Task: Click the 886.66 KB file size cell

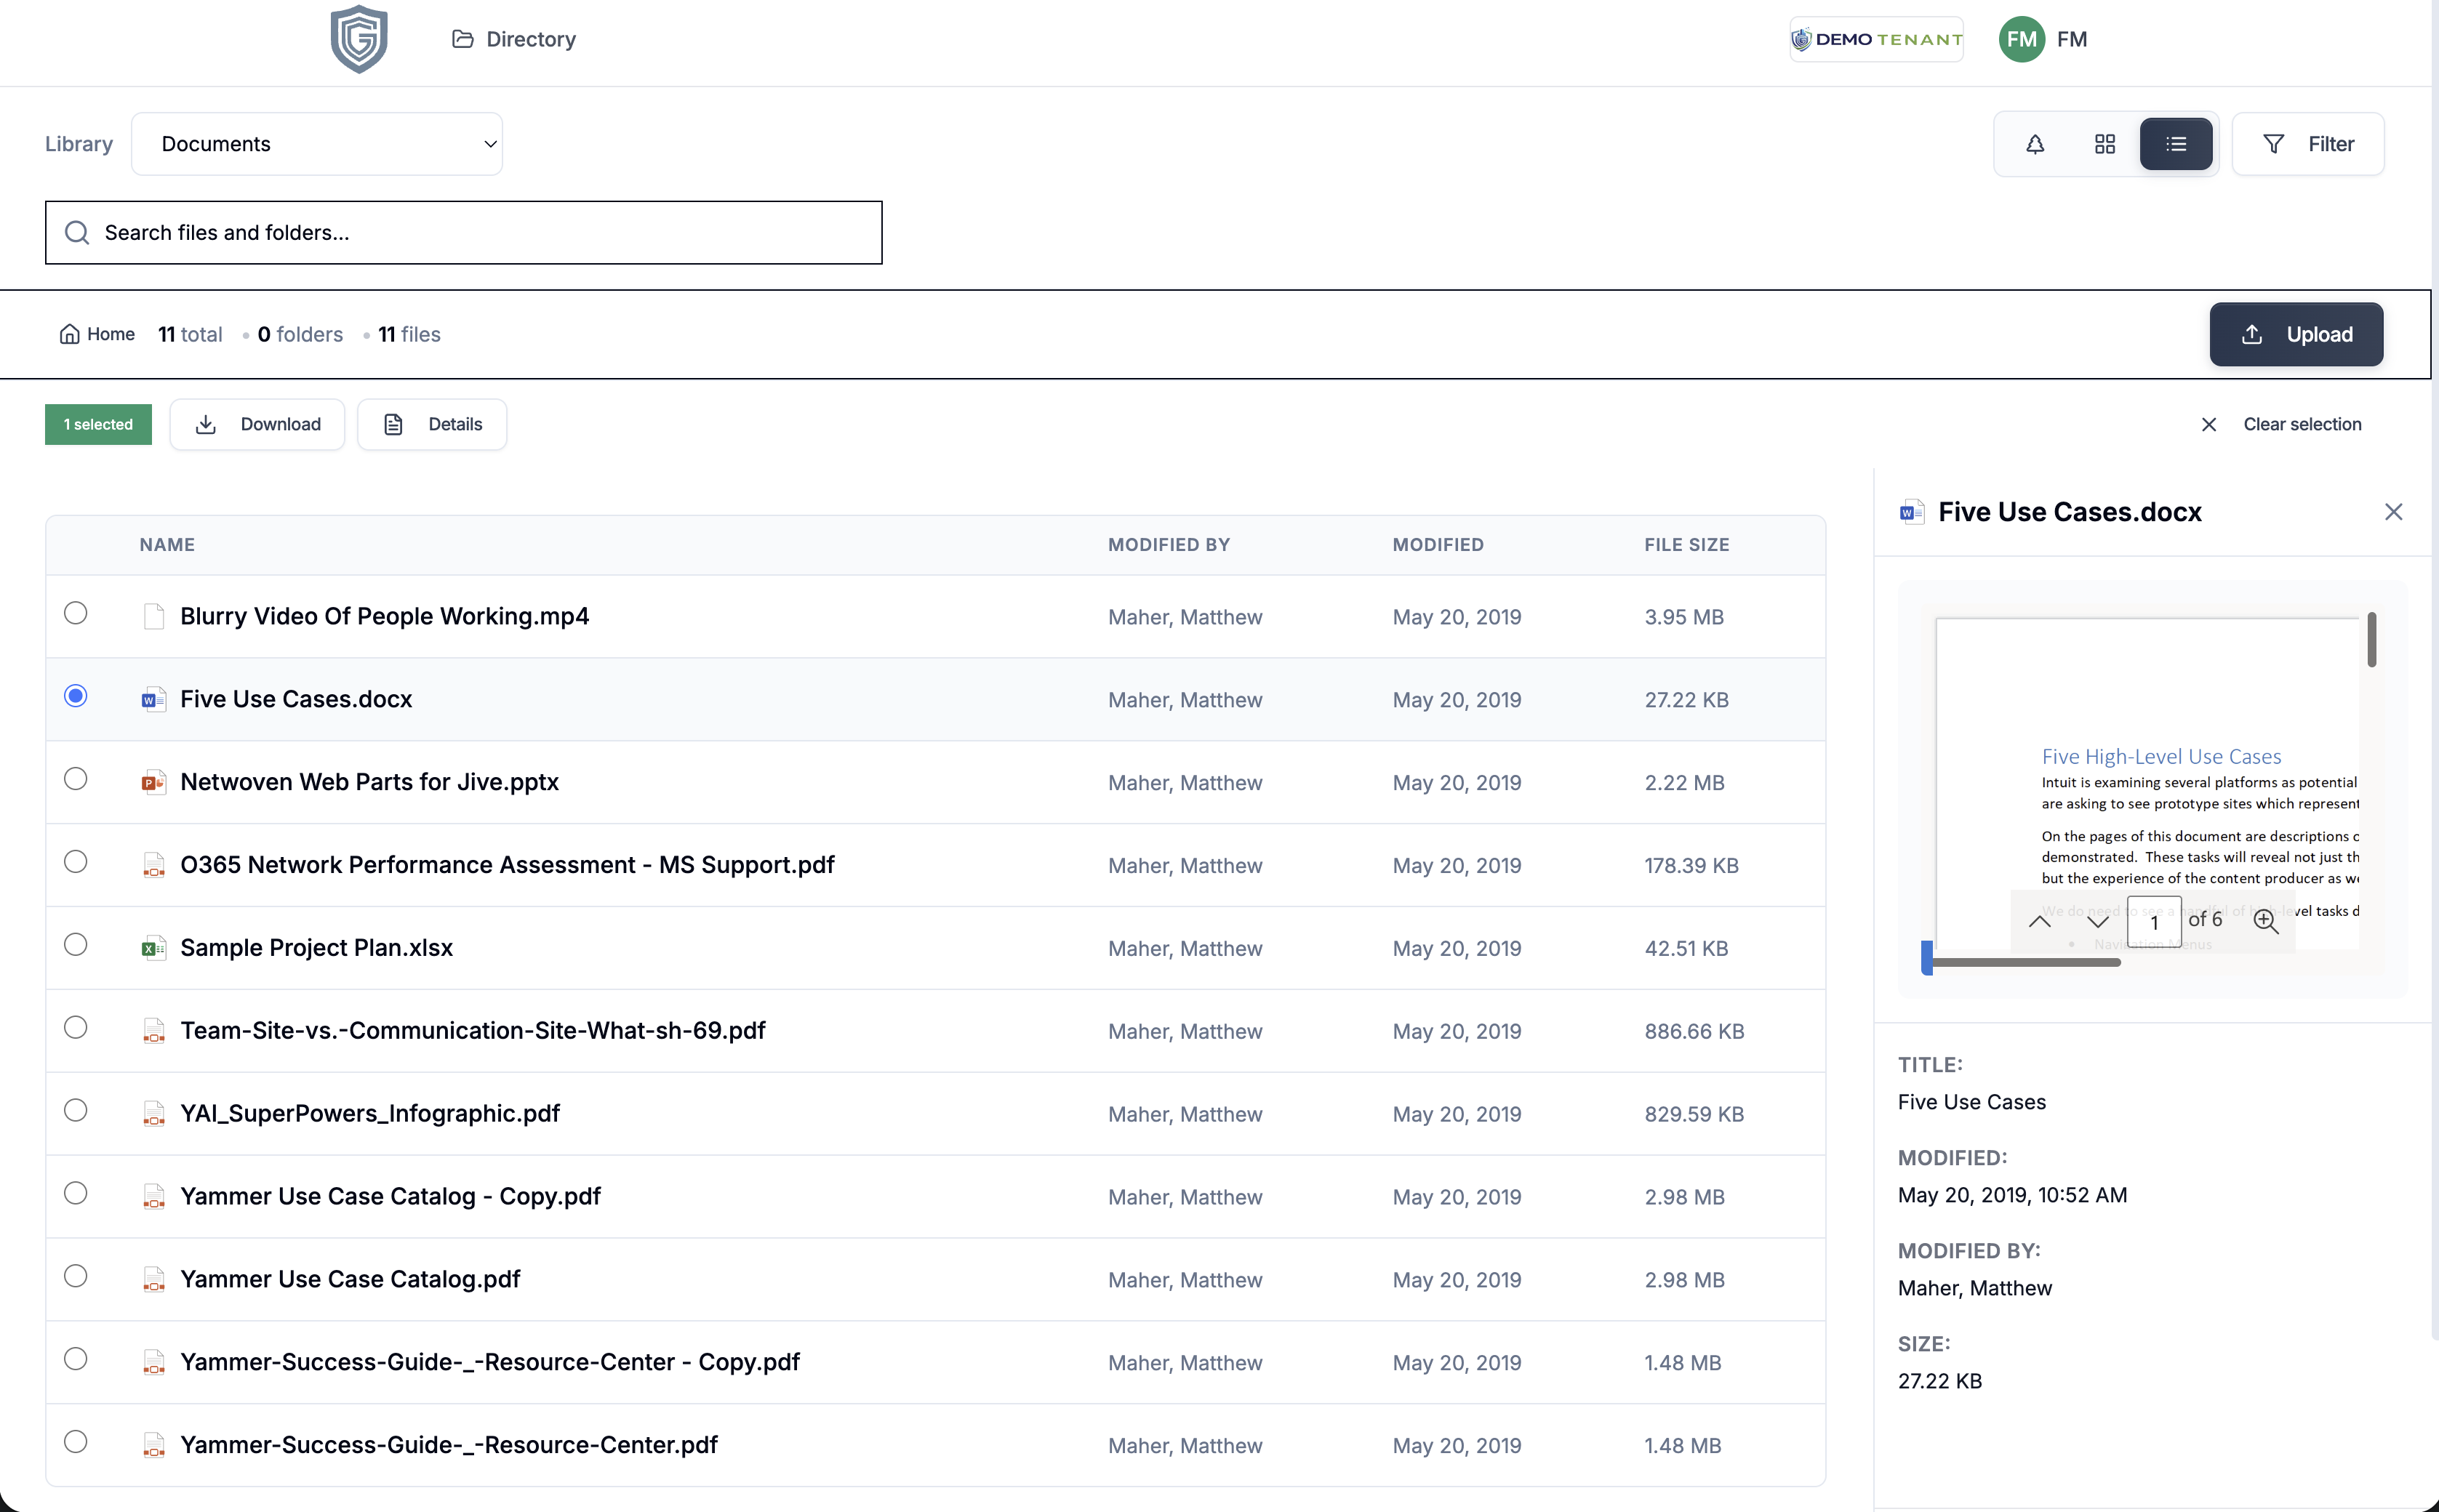Action: tap(1694, 1031)
